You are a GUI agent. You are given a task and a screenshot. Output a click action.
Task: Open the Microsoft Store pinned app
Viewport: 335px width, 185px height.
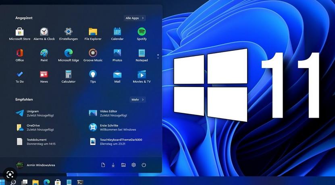click(20, 34)
